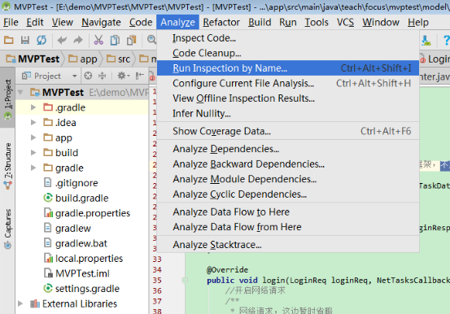The image size is (450, 314).
Task: Choose Analyze Dependencies entry
Action: 288,149
